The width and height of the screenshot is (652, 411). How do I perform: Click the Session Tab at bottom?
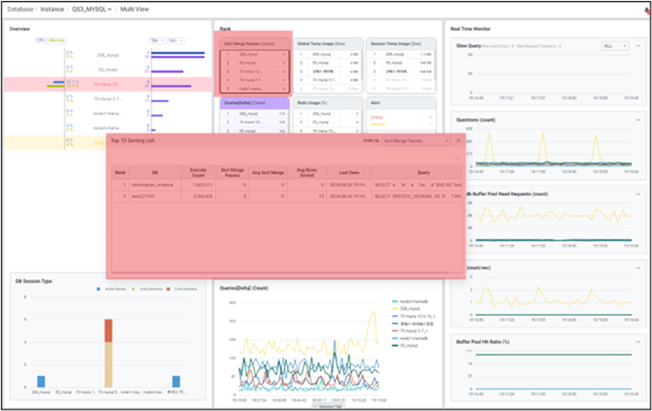(329, 406)
